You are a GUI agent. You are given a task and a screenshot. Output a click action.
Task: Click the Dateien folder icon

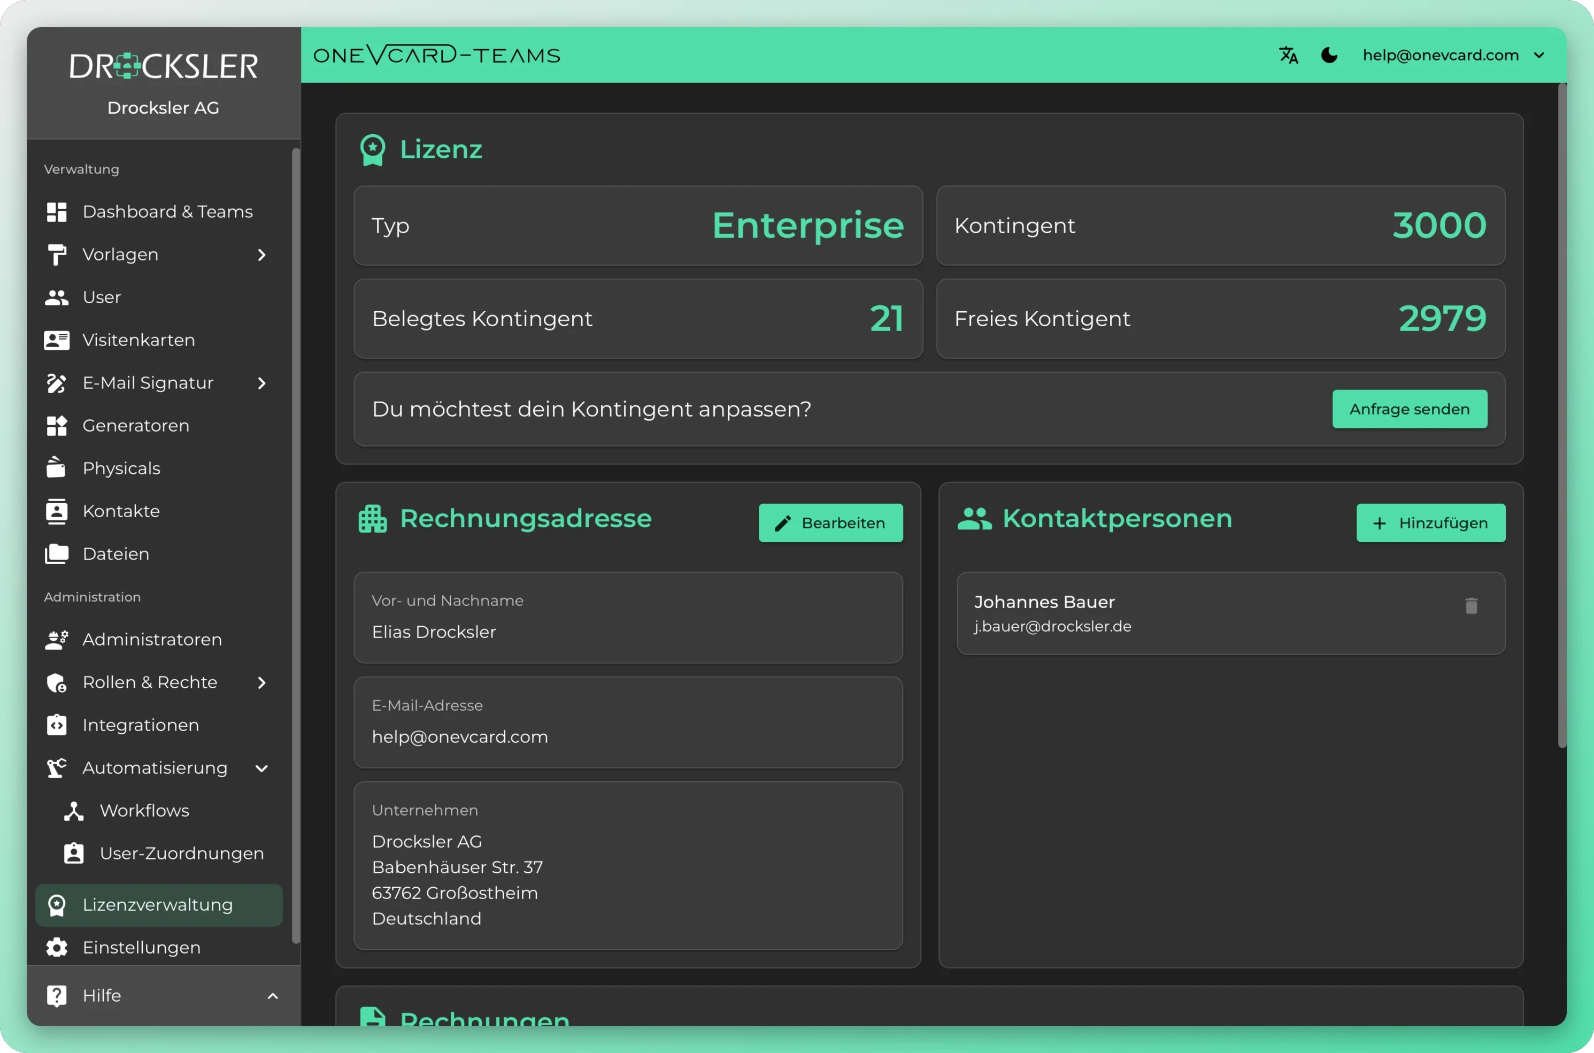tap(57, 554)
